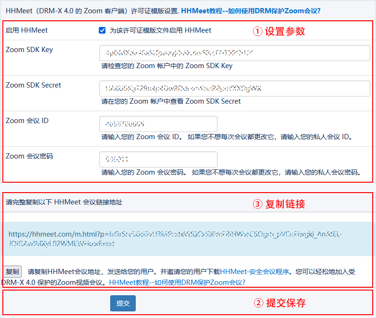Click the Zoom SDK Secret label

pyautogui.click(x=34, y=85)
